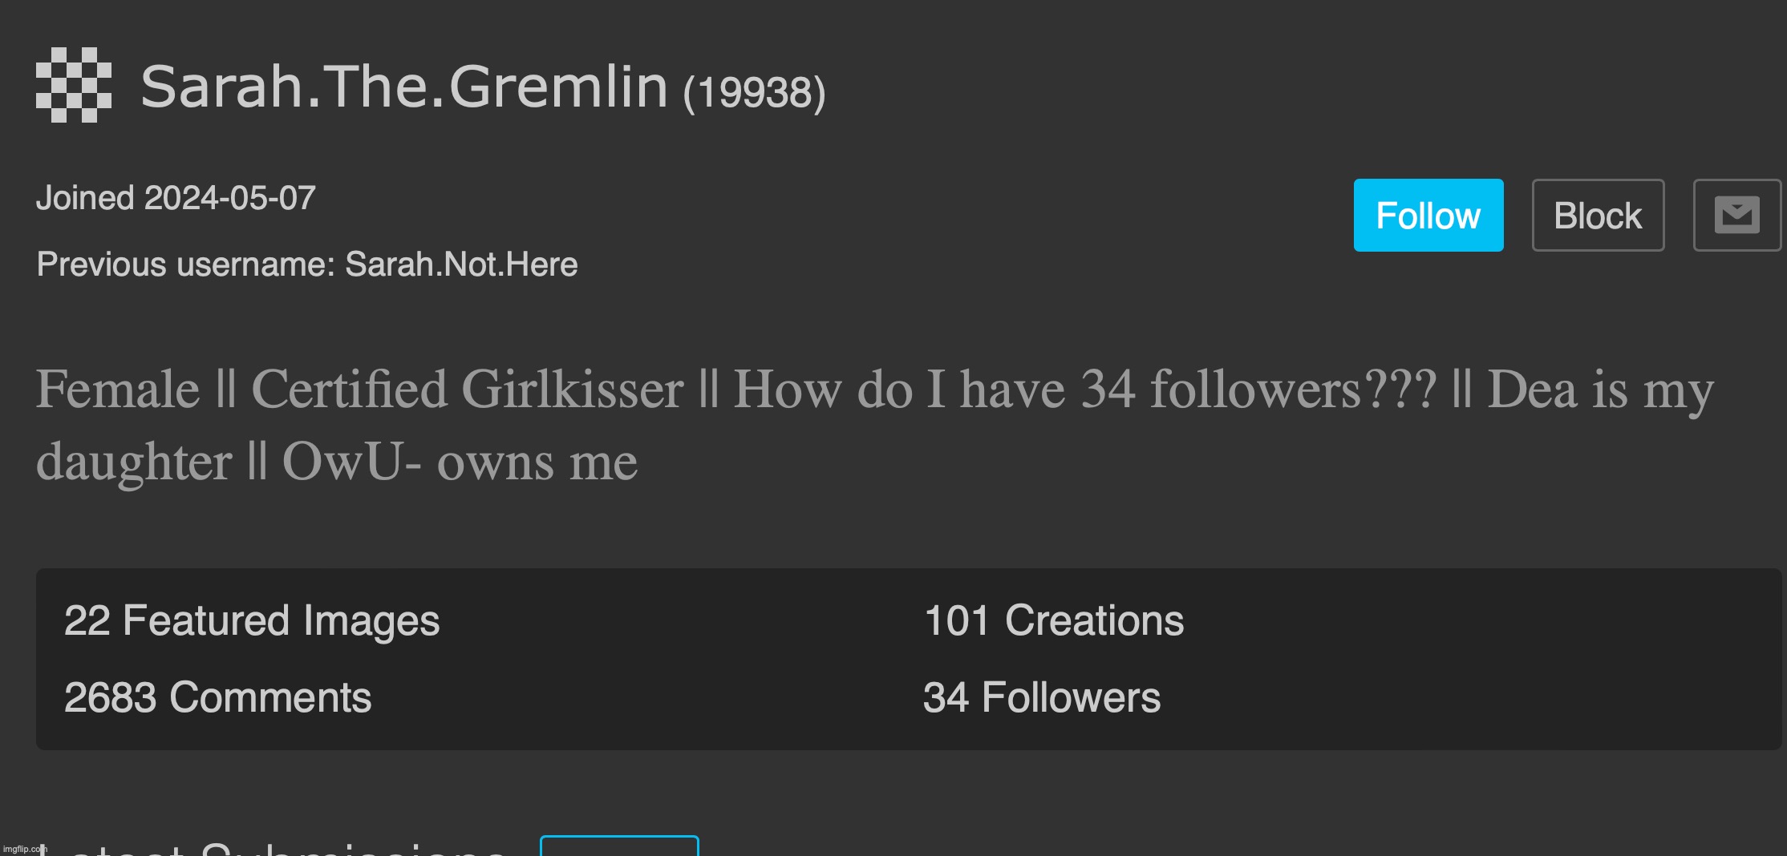The width and height of the screenshot is (1787, 856).
Task: Open the 101 Creations stat
Action: (1053, 620)
